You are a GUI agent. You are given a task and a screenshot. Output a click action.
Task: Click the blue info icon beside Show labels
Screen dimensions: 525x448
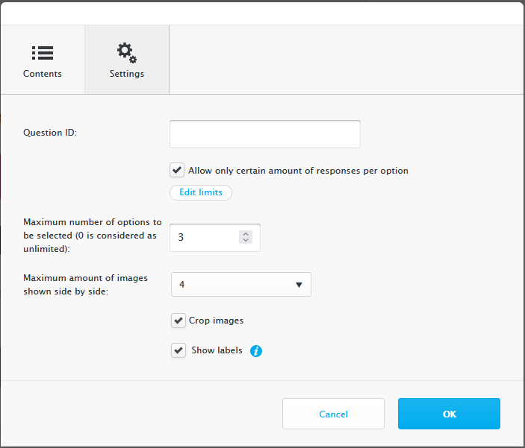256,350
